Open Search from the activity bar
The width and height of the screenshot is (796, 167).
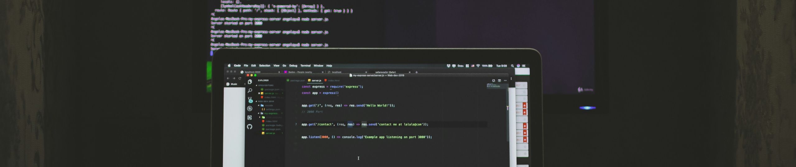[250, 91]
